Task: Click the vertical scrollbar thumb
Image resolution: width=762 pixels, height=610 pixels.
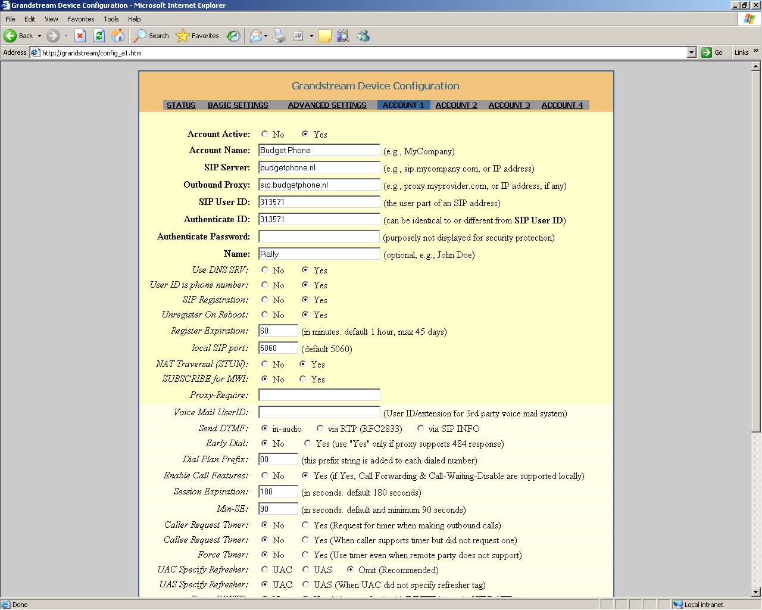Action: 756,251
